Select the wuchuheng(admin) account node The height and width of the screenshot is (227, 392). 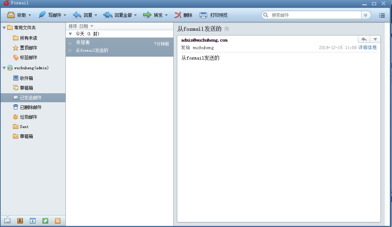pos(31,68)
